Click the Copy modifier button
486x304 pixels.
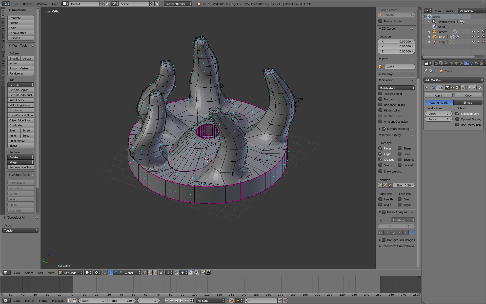[468, 95]
